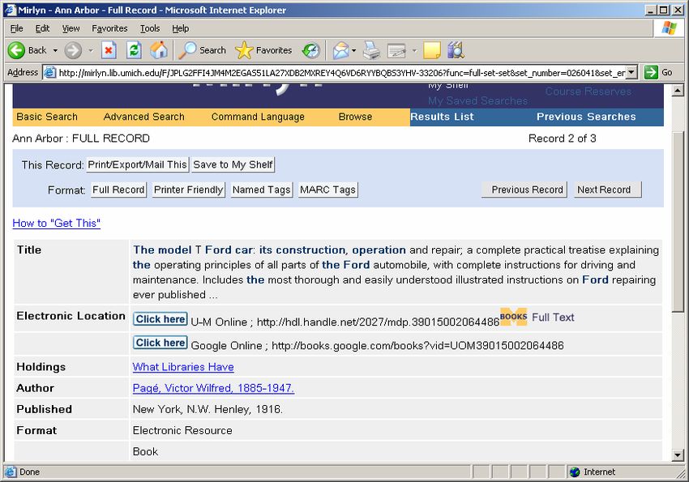Open Command Language search tab
Image resolution: width=689 pixels, height=482 pixels.
point(258,117)
